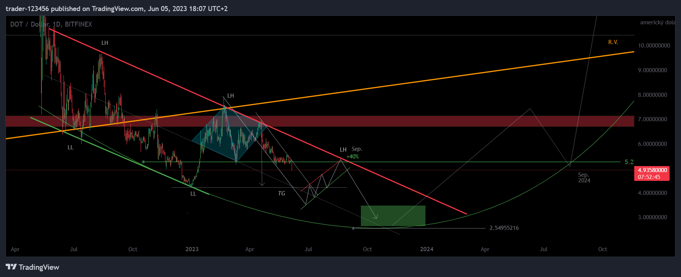Select the italic Sep. note above +40%

click(x=357, y=149)
